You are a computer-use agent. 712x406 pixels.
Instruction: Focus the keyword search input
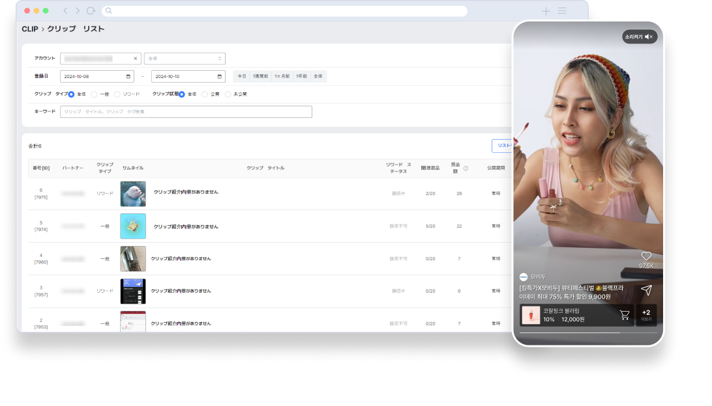point(186,111)
